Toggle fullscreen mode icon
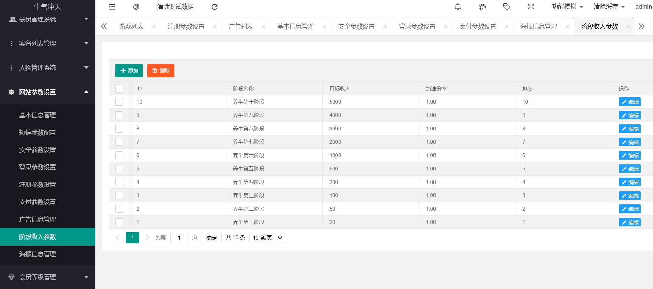The width and height of the screenshot is (653, 289). pyautogui.click(x=531, y=7)
